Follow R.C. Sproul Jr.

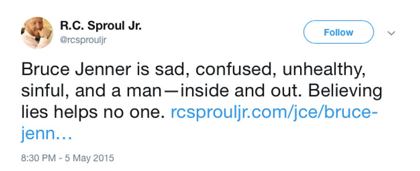[x=338, y=32]
